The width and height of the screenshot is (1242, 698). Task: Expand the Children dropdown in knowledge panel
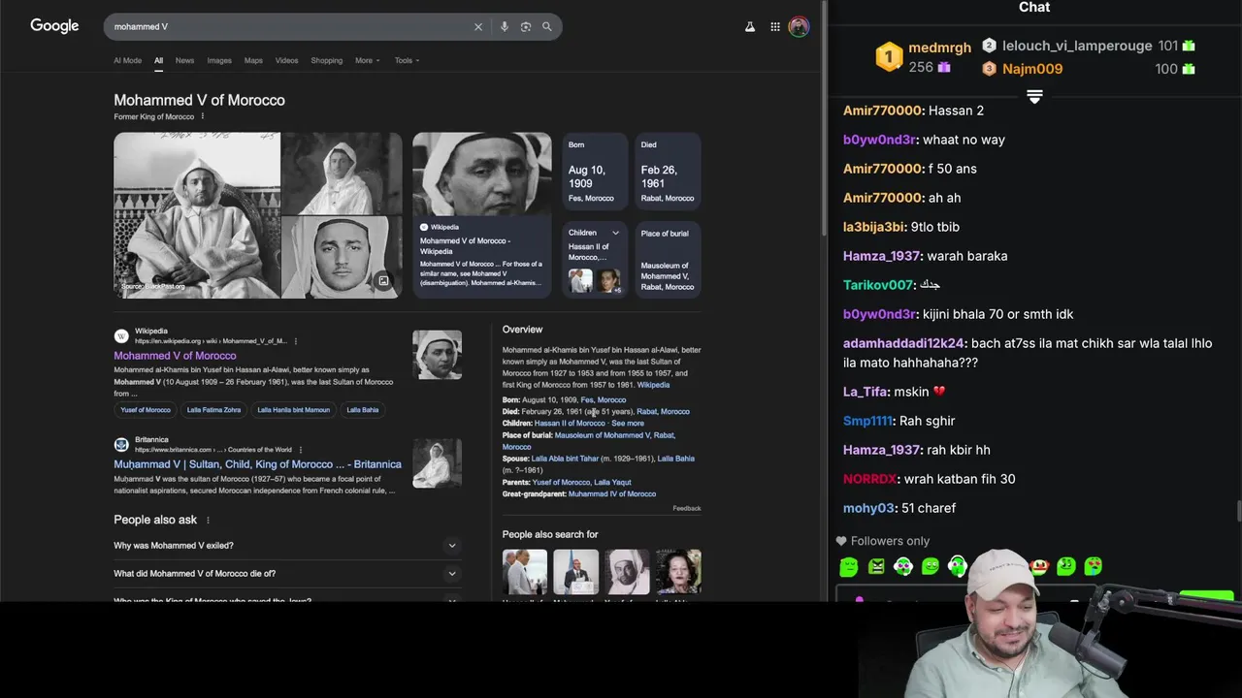click(x=614, y=233)
